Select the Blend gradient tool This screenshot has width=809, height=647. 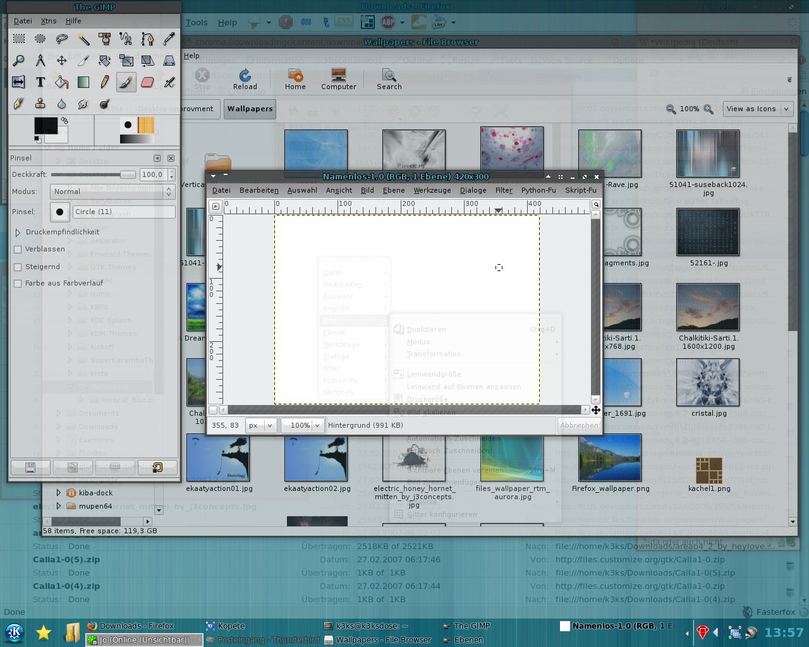point(83,82)
